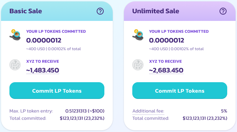Click the LP token pancake icon in Unlimited Sale
Viewport: 237px width, 132px height.
pos(138,35)
